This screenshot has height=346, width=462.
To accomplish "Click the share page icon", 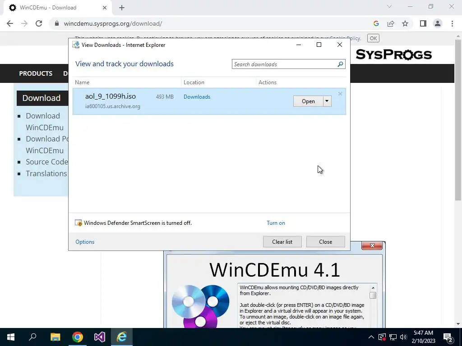I will pos(391,23).
